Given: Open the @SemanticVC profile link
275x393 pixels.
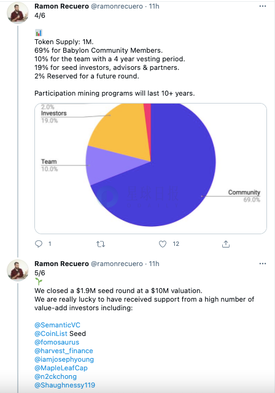Looking at the screenshot, I should click(x=57, y=325).
